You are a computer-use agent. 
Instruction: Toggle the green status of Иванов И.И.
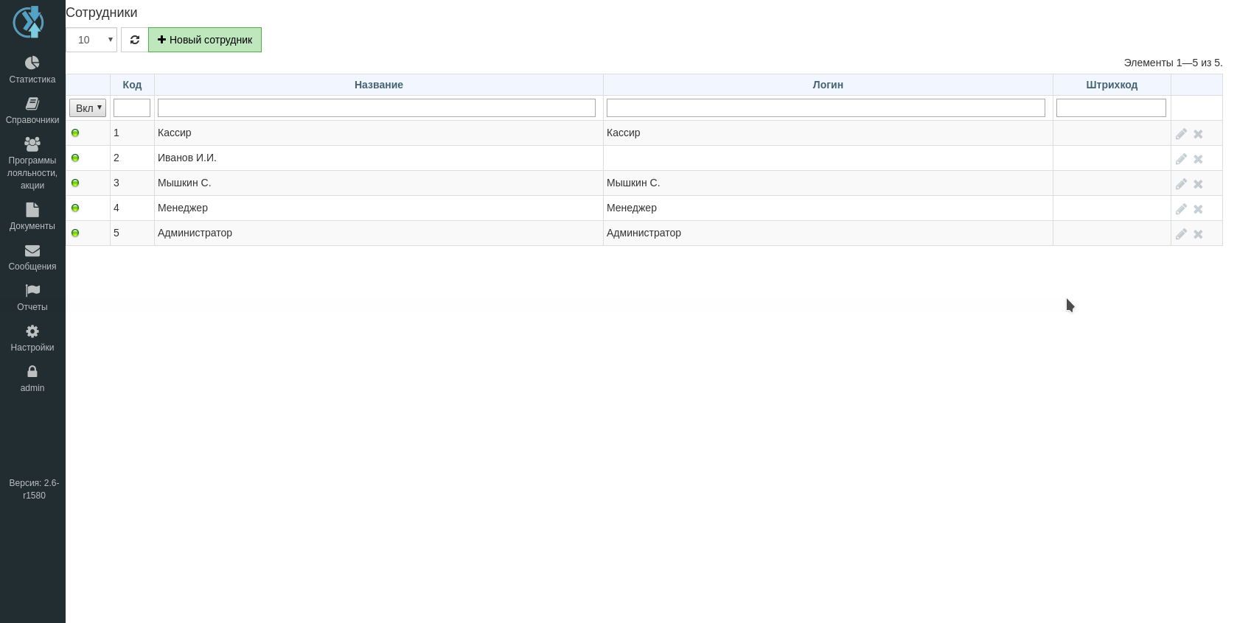tap(75, 158)
